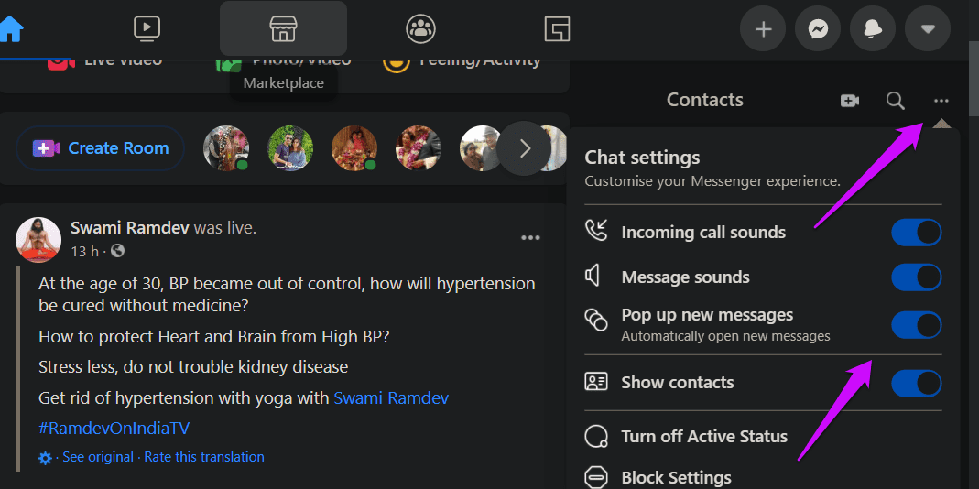
Task: Click the Block Settings minus-circle icon
Action: (595, 478)
